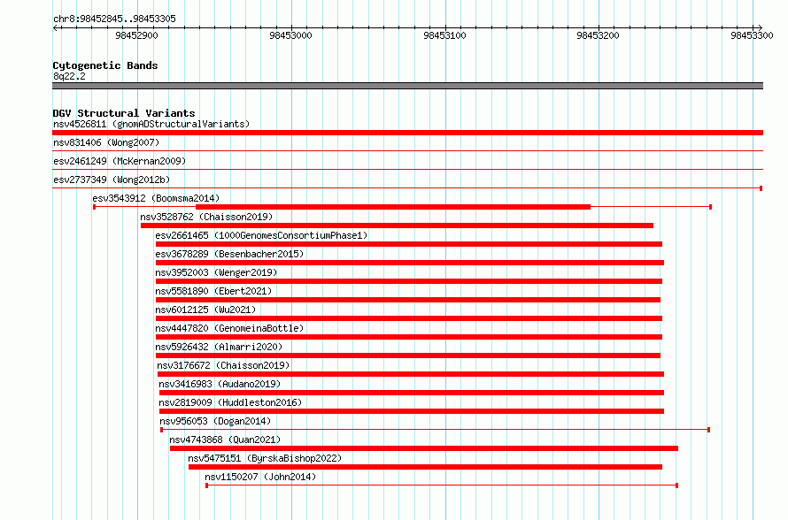788x520 pixels.
Task: Select the nsv2819009 (Huddleston2016) label
Action: (x=230, y=402)
